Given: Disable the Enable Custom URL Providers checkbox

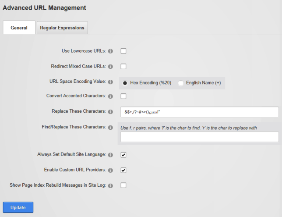Looking at the screenshot, I should pyautogui.click(x=123, y=170).
